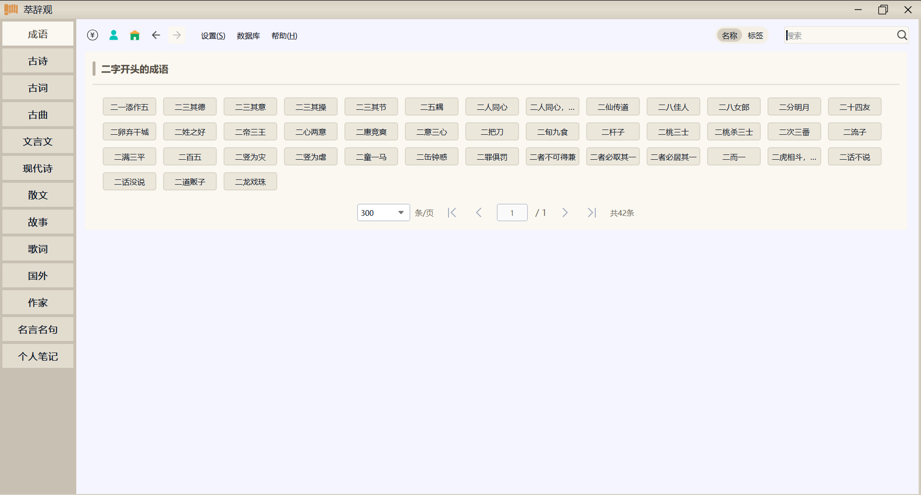Open the idiom 二者不可得兼
The width and height of the screenshot is (921, 495).
[x=553, y=157]
